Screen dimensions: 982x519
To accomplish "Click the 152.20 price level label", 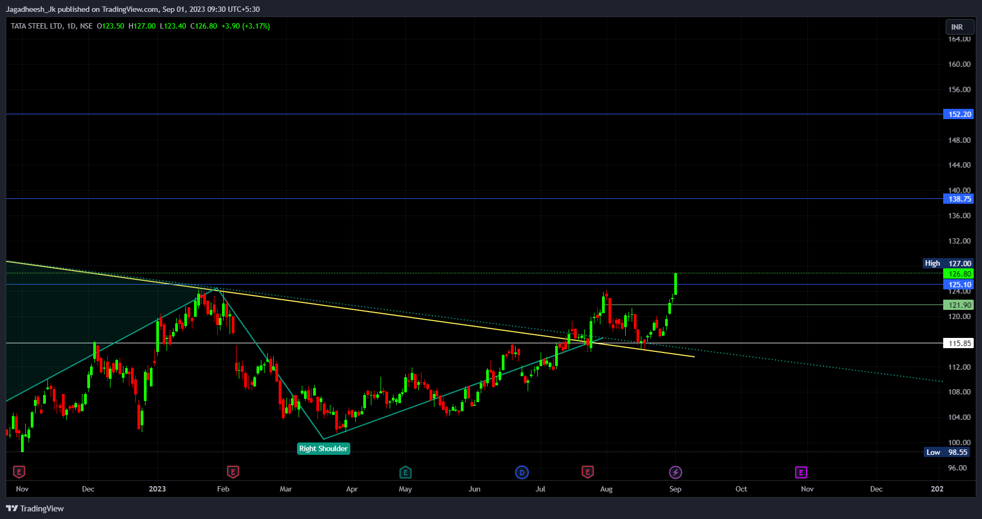I will [959, 114].
